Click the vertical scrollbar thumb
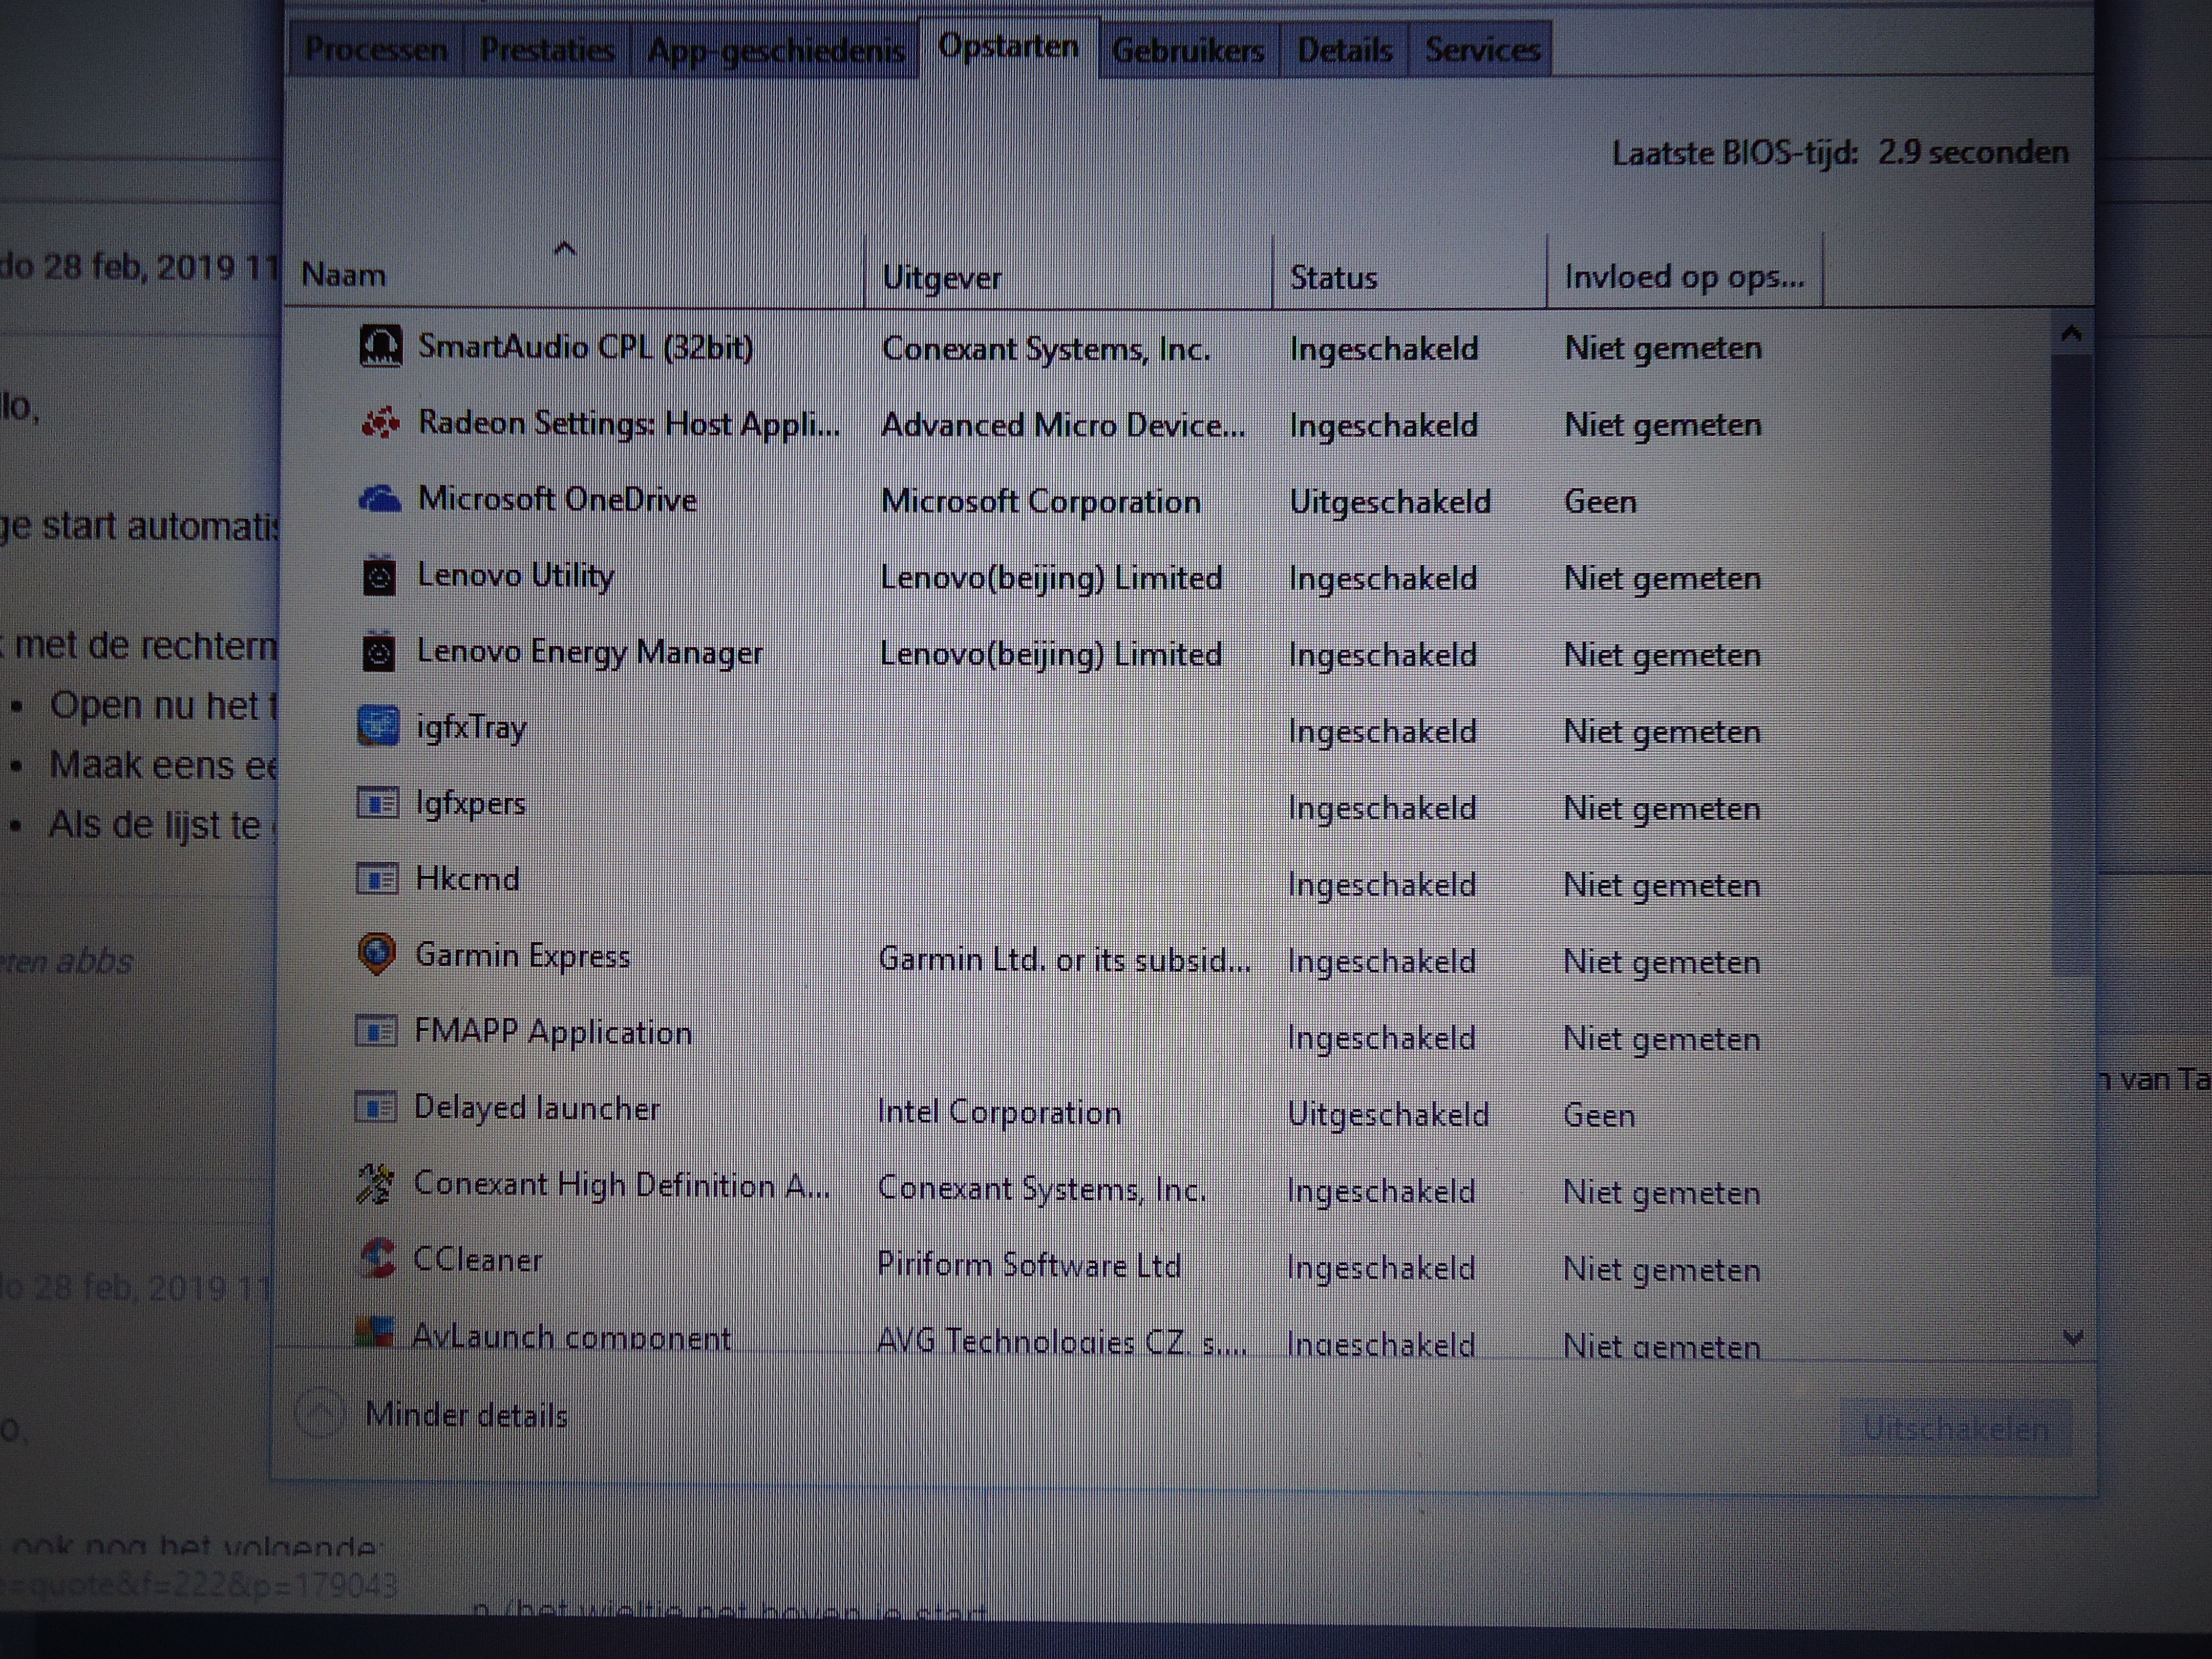The image size is (2212, 1659). (x=2071, y=665)
